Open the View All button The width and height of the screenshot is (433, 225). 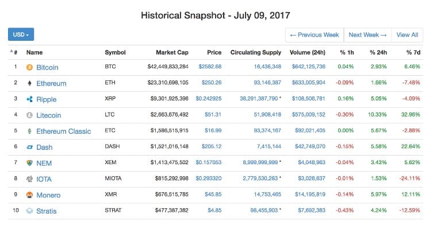[407, 35]
